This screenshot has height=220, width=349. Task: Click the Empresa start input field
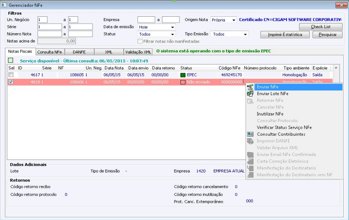(x=146, y=20)
